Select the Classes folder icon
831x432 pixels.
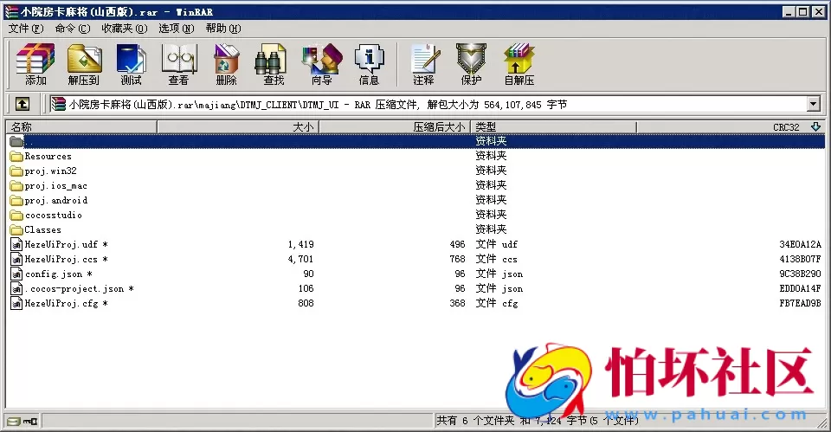pos(16,230)
